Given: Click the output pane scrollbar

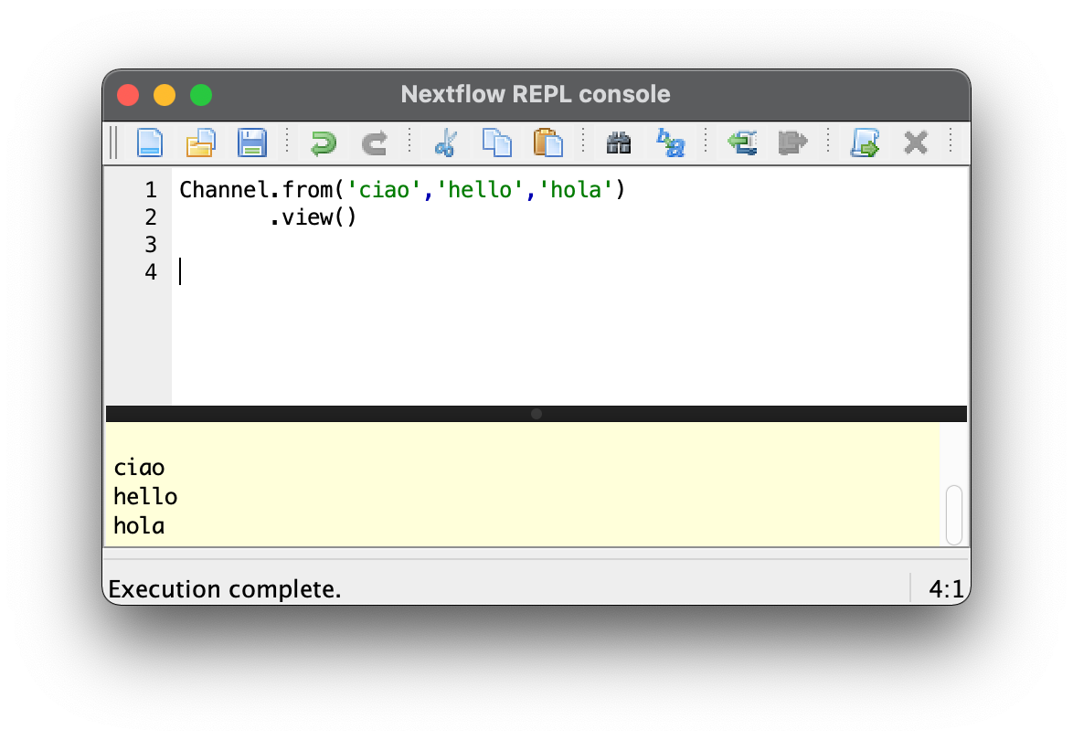Looking at the screenshot, I should 954,515.
